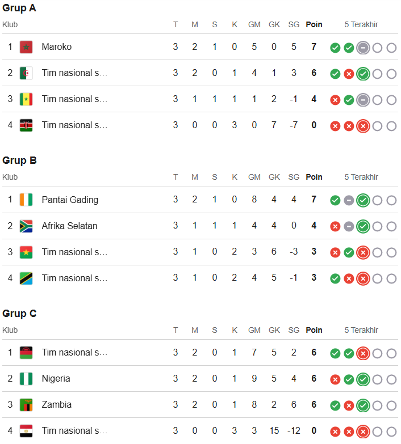The height and width of the screenshot is (444, 401).
Task: Click the Tanzania flag icon in Grup B
Action: pos(26,278)
